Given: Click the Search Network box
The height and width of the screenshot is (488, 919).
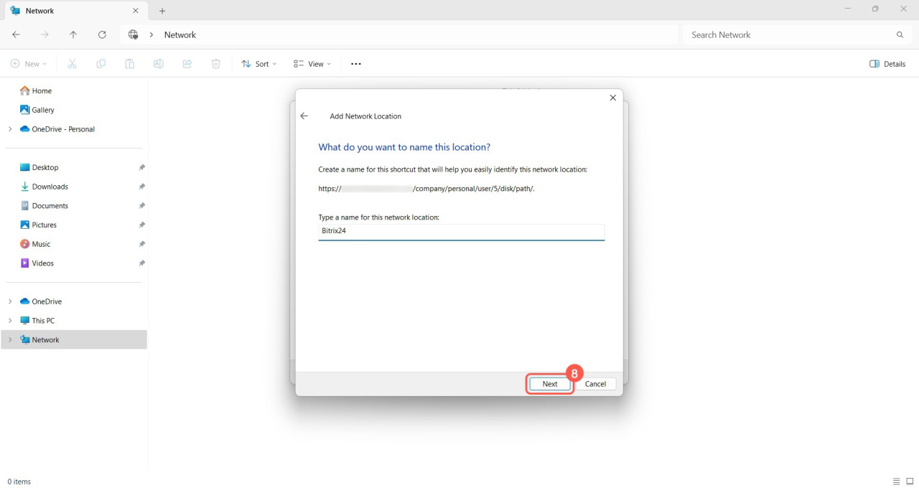Looking at the screenshot, I should (790, 34).
